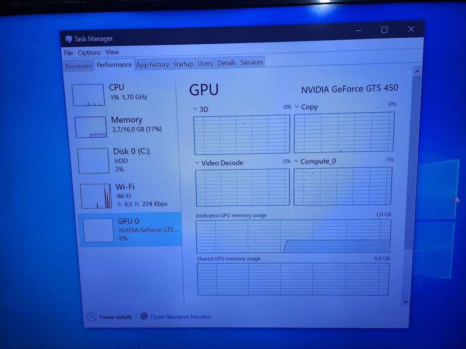Click the NVIDIA GeForce GTS 450 heading
466x349 pixels.
point(349,89)
